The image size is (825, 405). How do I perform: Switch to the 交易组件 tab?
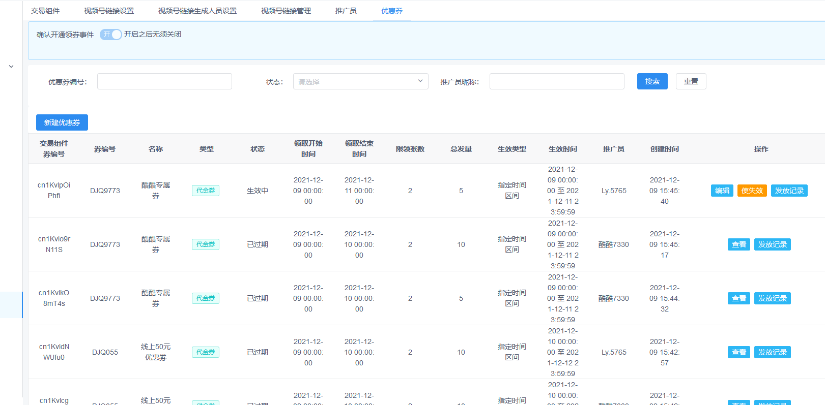pyautogui.click(x=45, y=11)
